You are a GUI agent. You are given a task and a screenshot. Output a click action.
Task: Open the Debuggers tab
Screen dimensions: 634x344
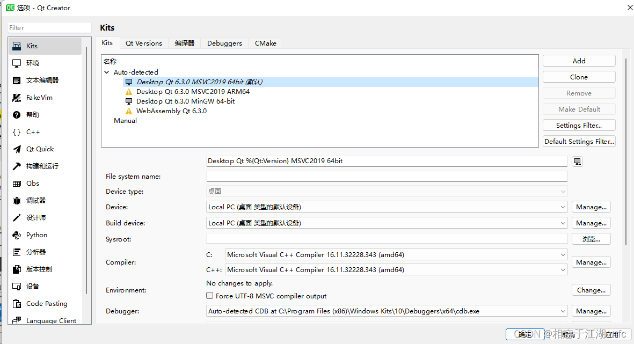[224, 43]
